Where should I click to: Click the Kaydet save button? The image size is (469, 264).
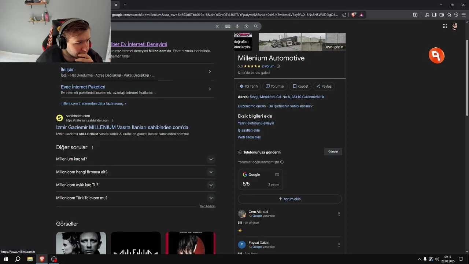[300, 87]
